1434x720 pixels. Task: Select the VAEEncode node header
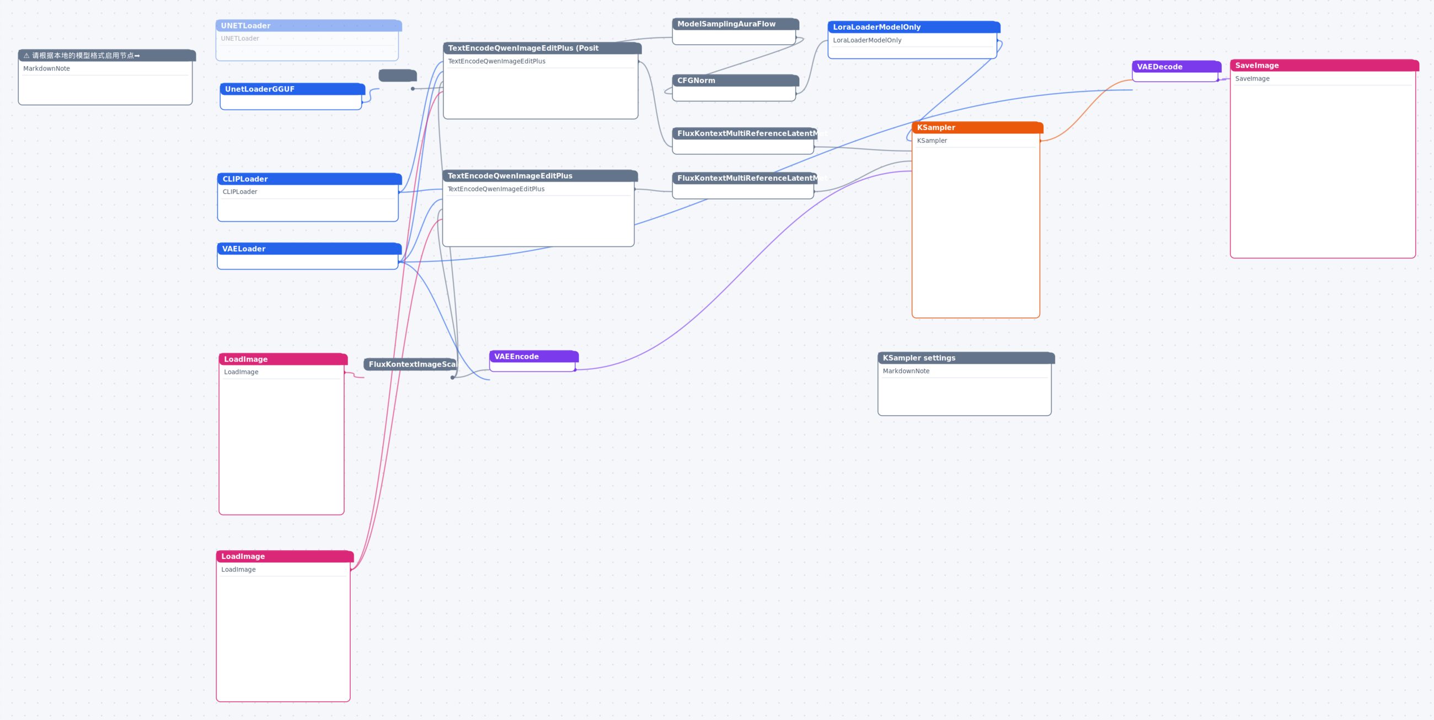(x=533, y=357)
